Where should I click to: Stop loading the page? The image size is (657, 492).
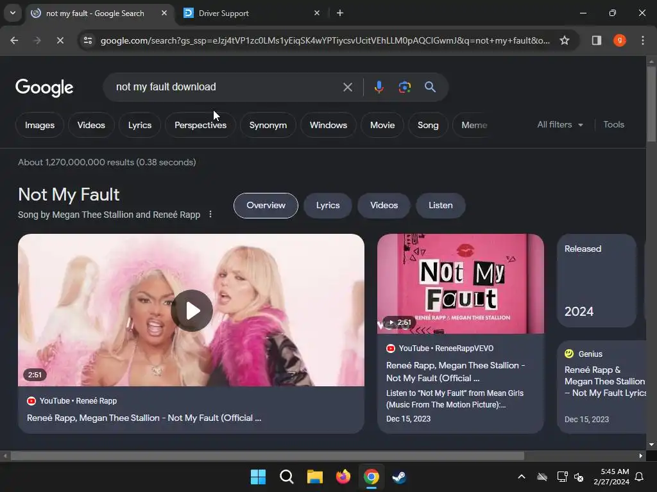(x=60, y=40)
